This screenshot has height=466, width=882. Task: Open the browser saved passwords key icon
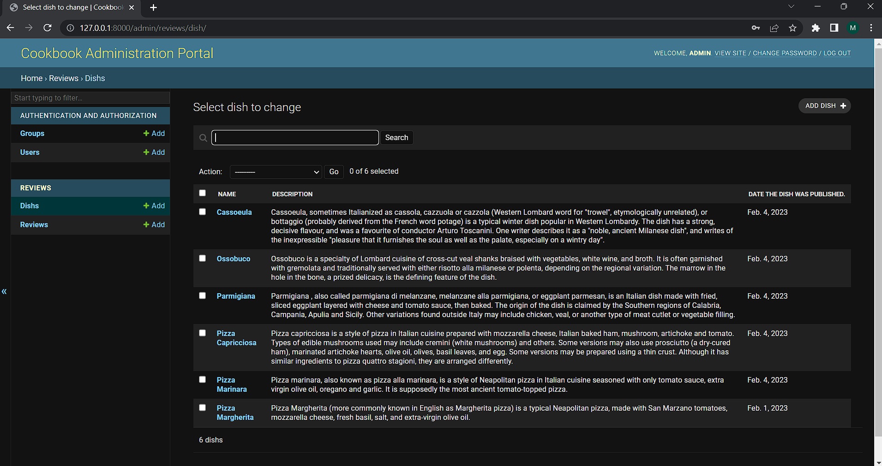coord(756,28)
